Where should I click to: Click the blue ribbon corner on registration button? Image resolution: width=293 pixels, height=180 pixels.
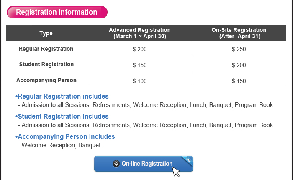pyautogui.click(x=188, y=160)
